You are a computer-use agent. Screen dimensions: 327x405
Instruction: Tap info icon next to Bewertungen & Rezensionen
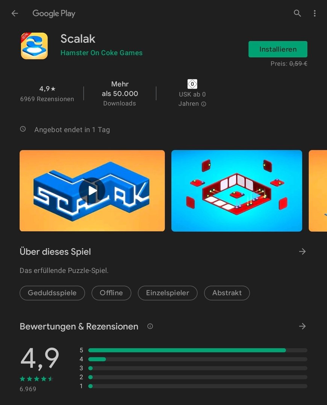click(150, 326)
